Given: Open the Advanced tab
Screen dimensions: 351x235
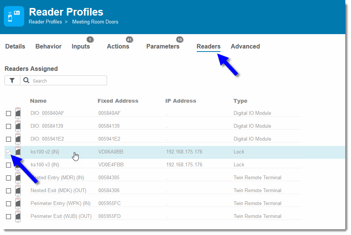Looking at the screenshot, I should (x=245, y=46).
